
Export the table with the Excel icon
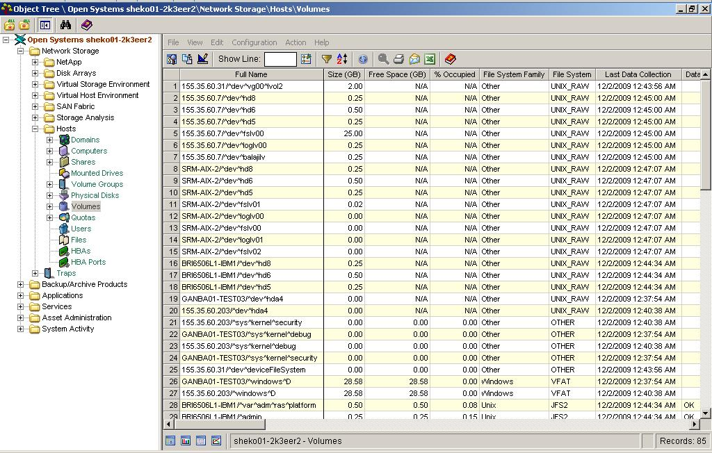tap(430, 60)
